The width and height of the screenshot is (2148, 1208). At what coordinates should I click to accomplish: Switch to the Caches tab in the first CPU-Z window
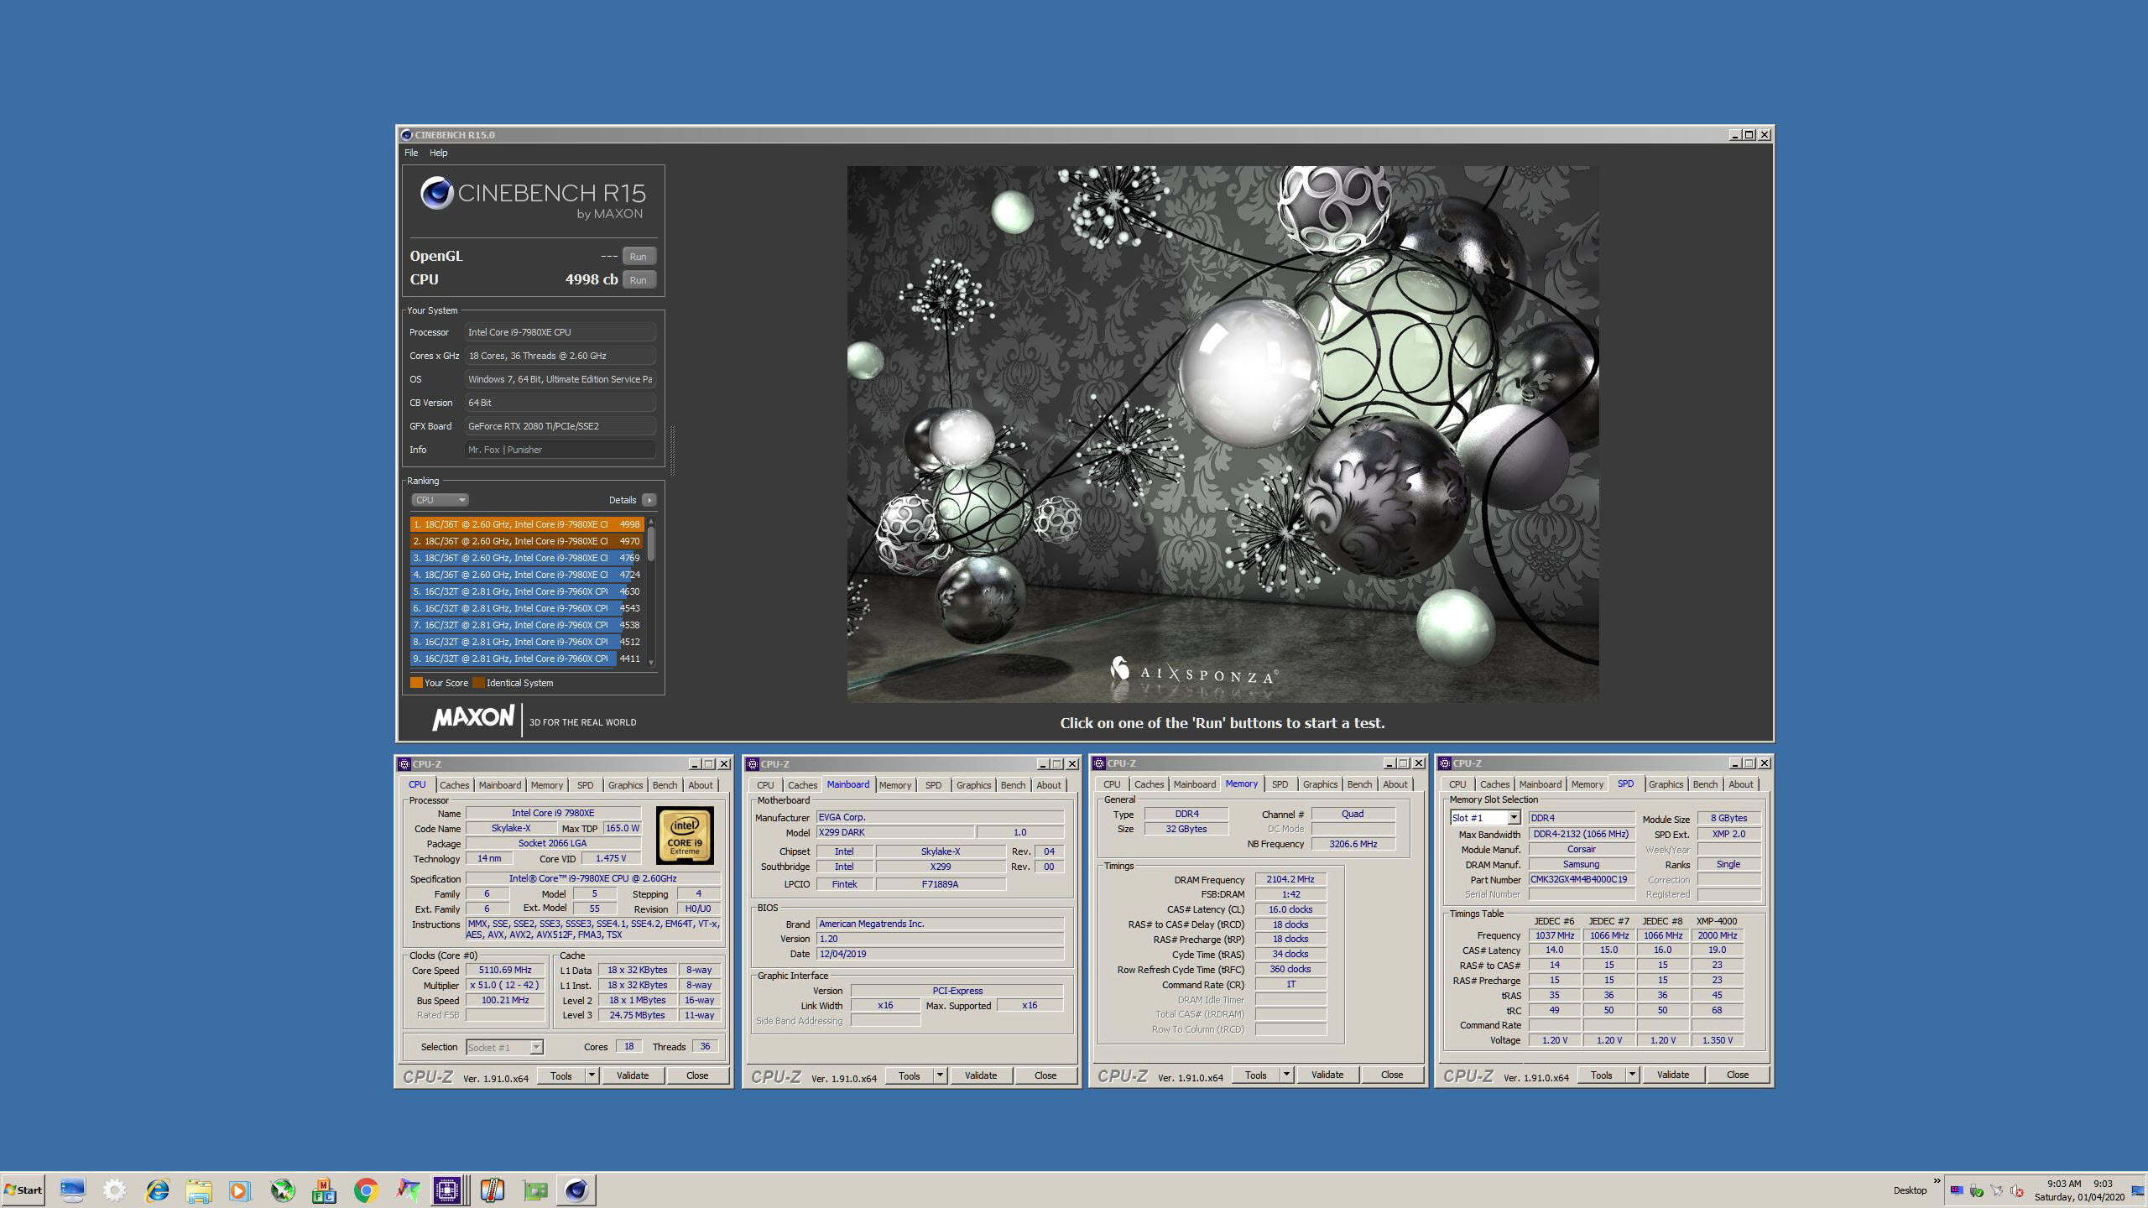[x=454, y=785]
